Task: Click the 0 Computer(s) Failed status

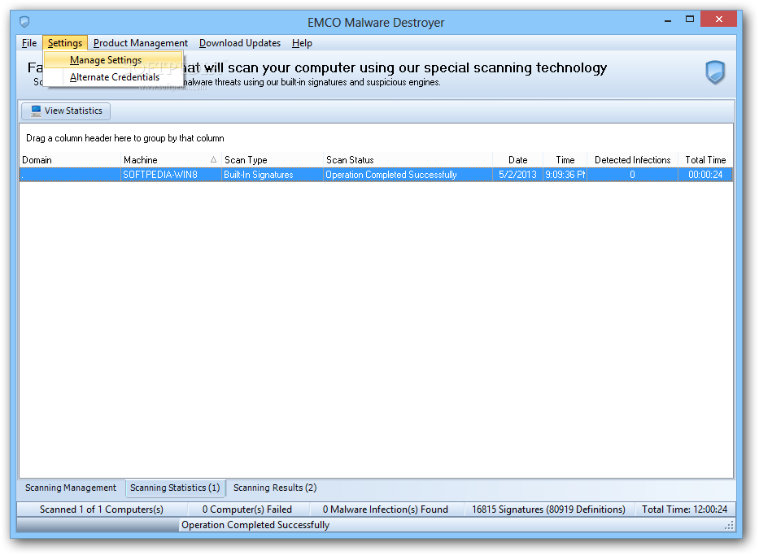Action: coord(246,509)
